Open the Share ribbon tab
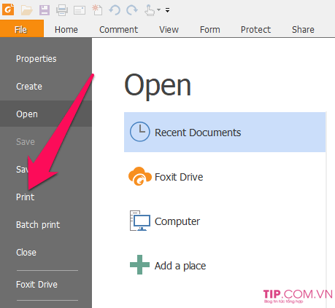 (303, 30)
